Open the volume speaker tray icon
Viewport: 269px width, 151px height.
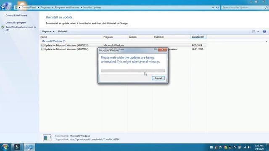tap(249, 147)
